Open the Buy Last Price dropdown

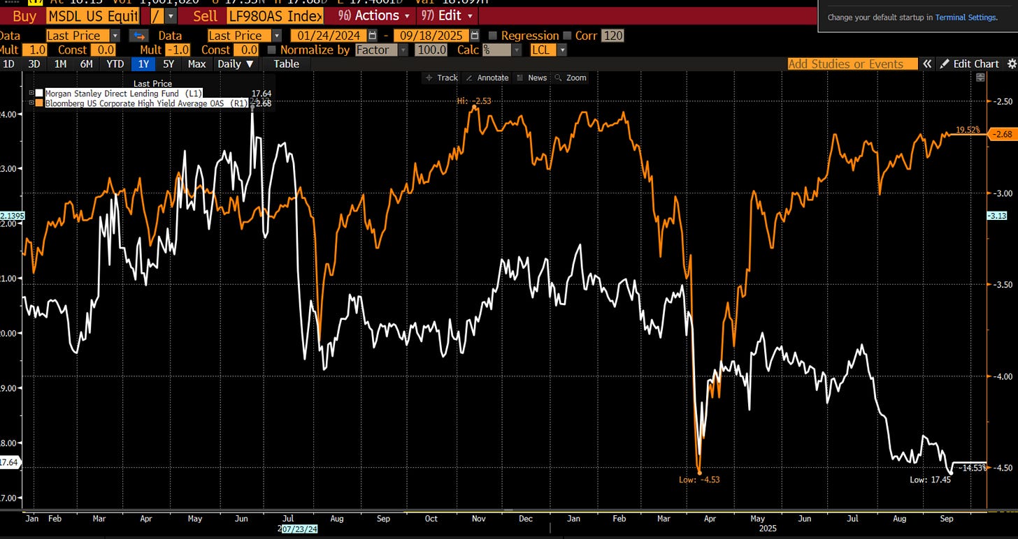(115, 36)
